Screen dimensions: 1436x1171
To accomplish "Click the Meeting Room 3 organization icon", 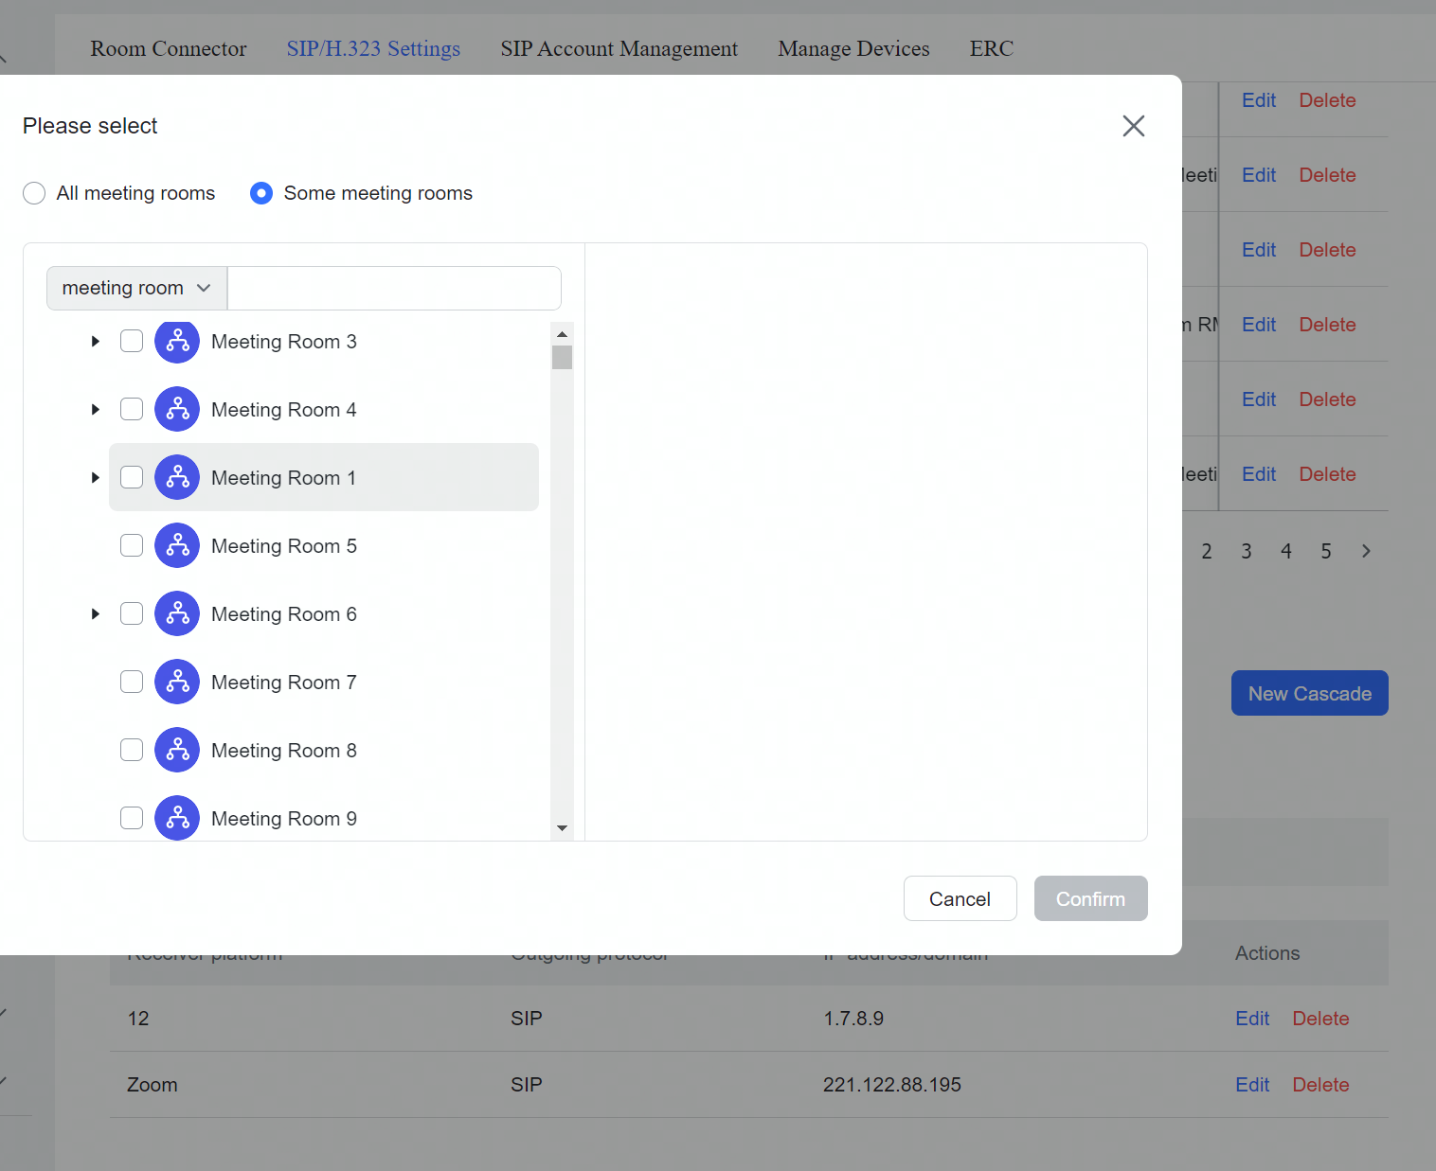I will 177,341.
